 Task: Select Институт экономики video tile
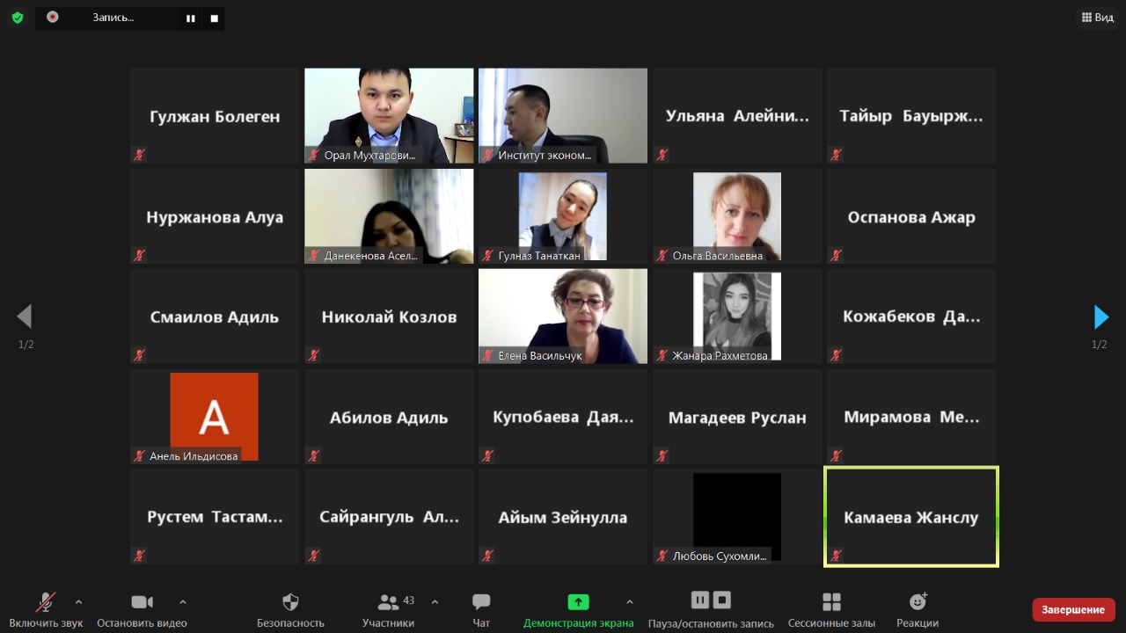pos(563,116)
